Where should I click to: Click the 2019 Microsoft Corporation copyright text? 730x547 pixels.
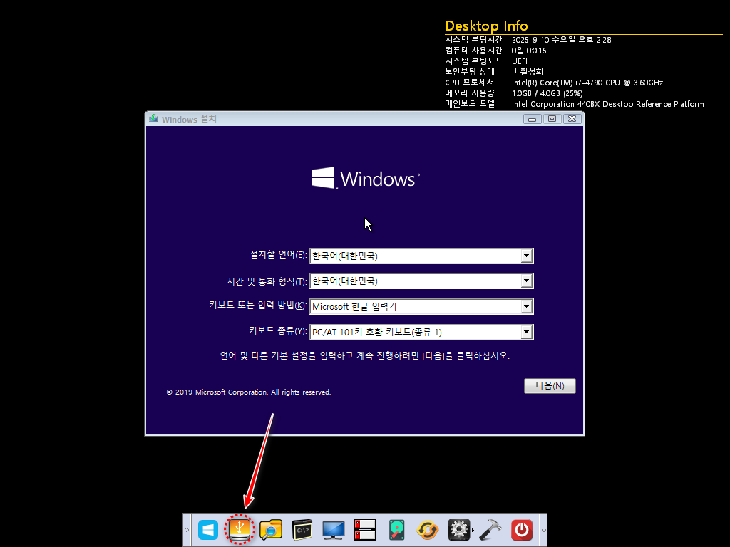(249, 392)
